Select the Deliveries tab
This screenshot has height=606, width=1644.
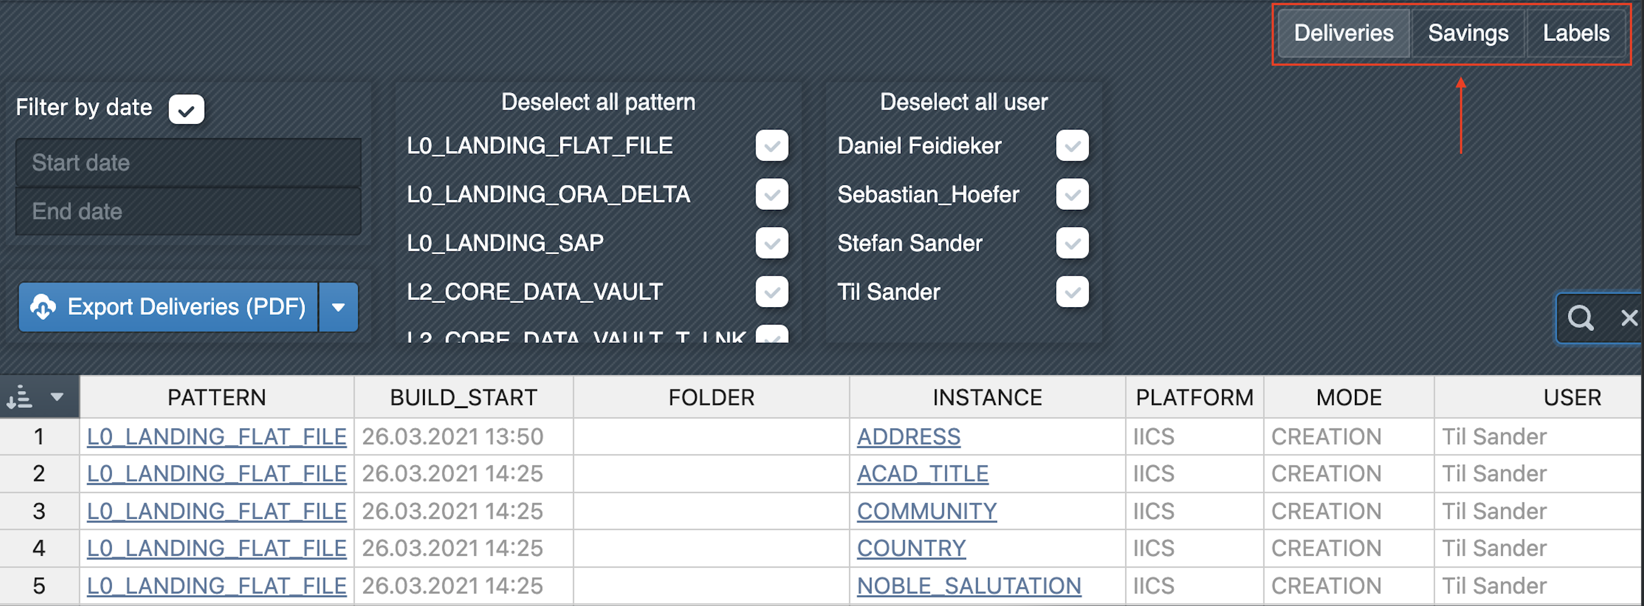click(1343, 33)
